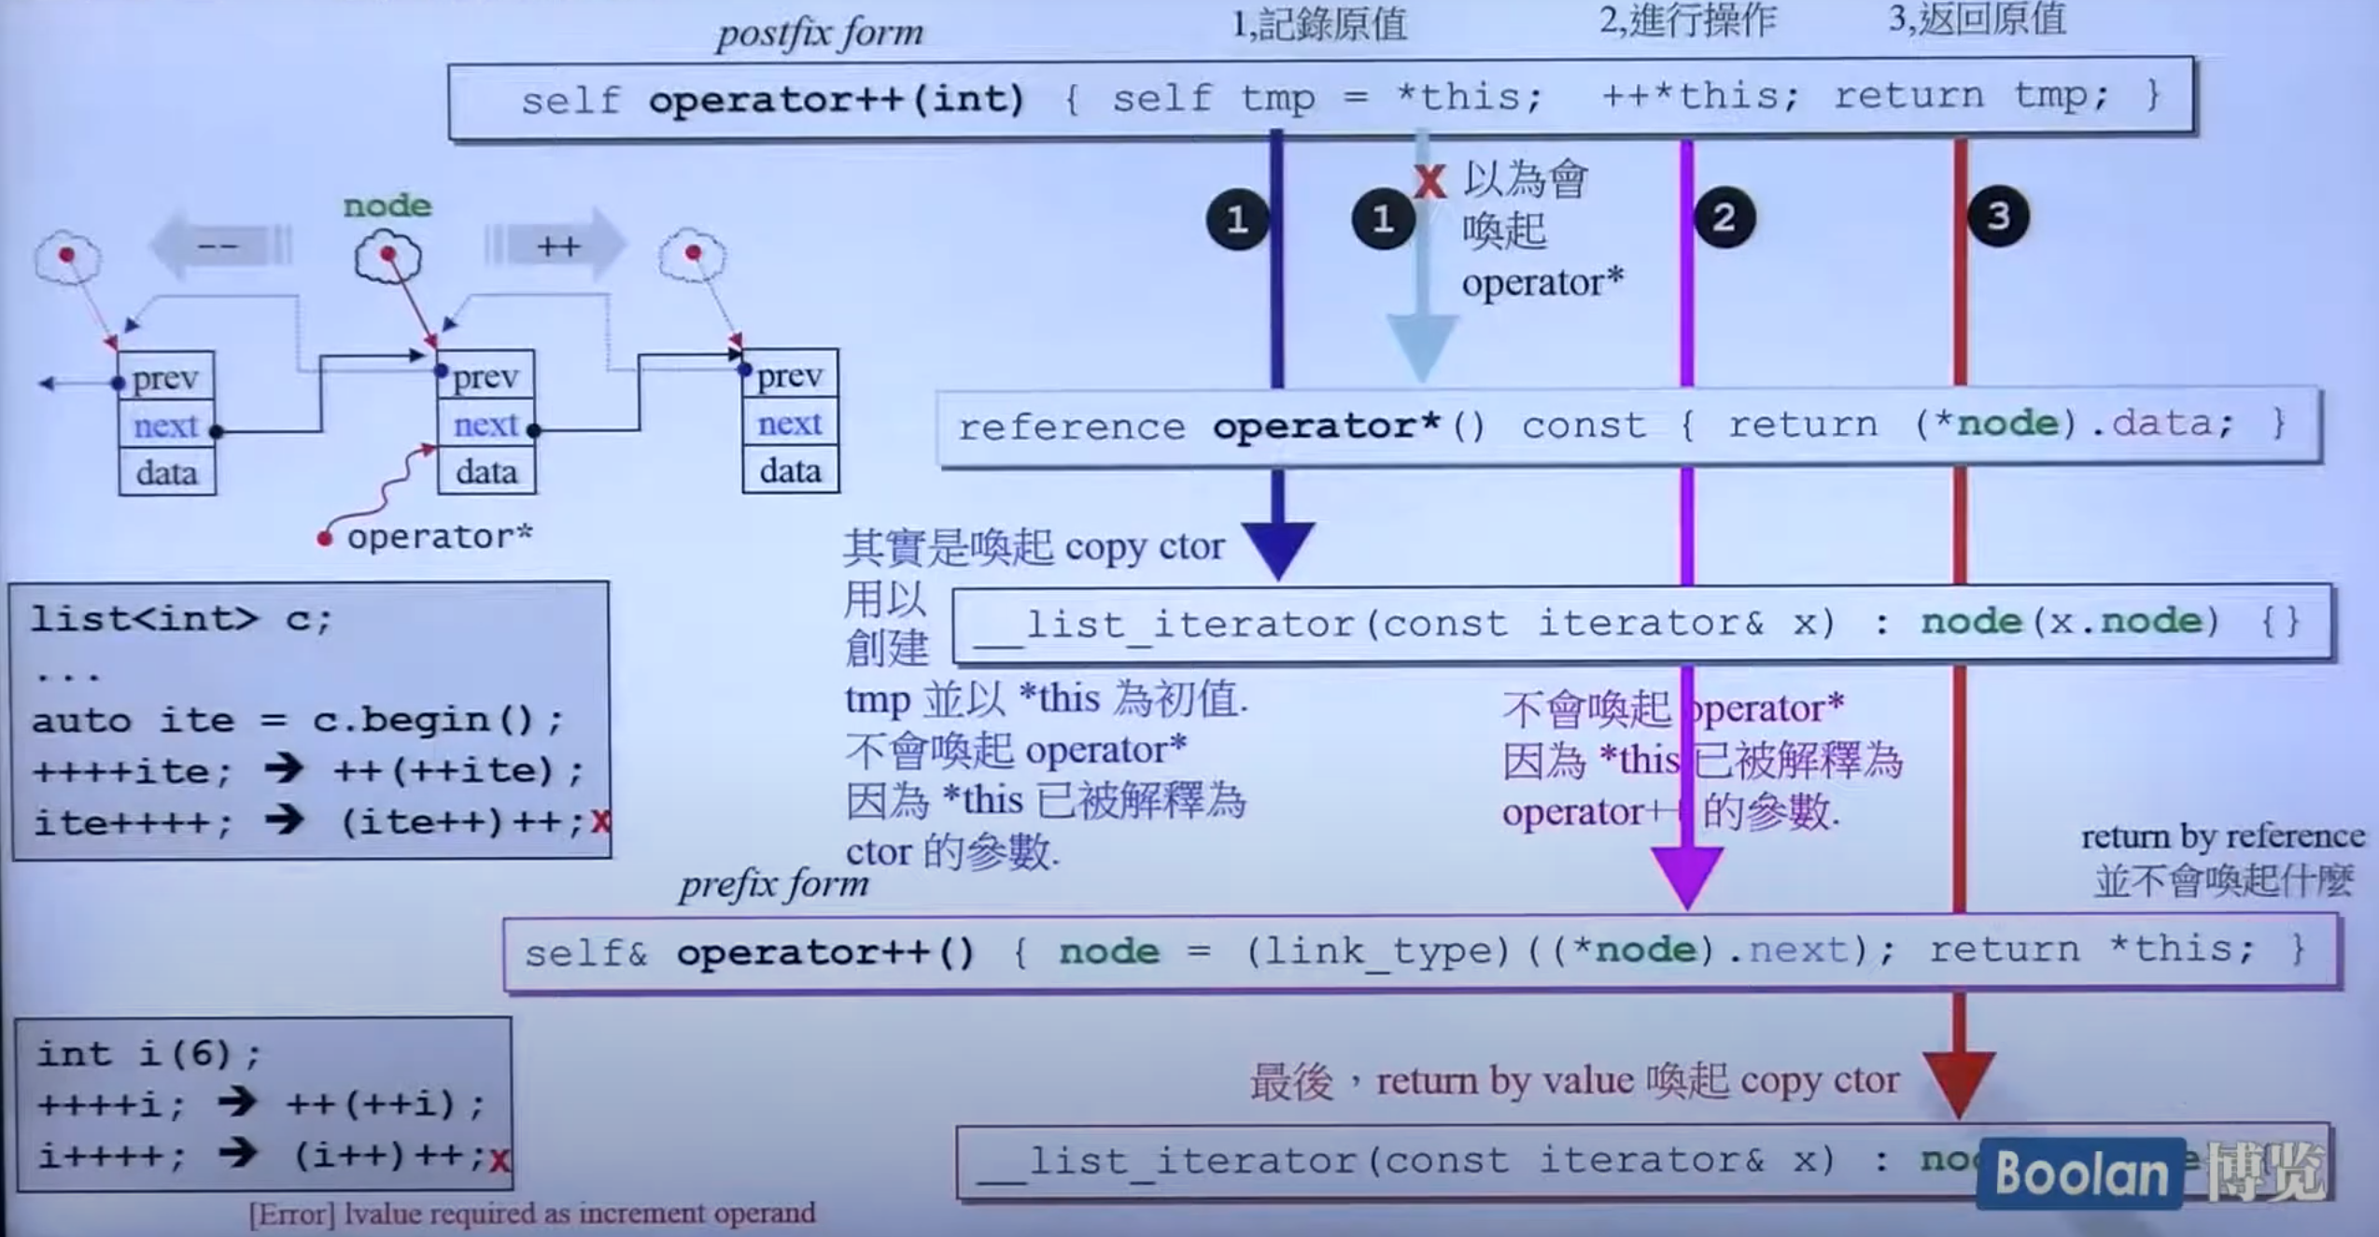Click the black circle numbered 3
Screen dimensions: 2379x1237
1997,217
